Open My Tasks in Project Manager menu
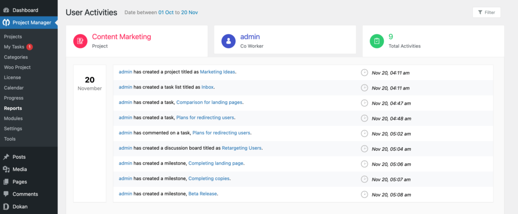Viewport: 518px width, 214px height. (14, 47)
